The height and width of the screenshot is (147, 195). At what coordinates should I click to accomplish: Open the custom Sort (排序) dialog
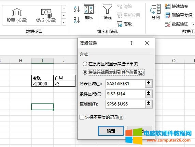pos(89,12)
